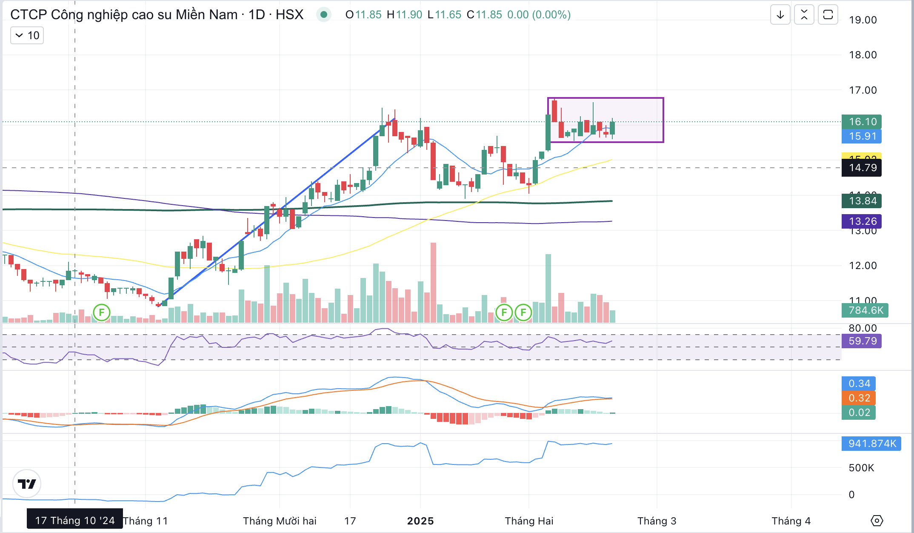
Task: Collapse the main chart pane
Action: pos(804,15)
